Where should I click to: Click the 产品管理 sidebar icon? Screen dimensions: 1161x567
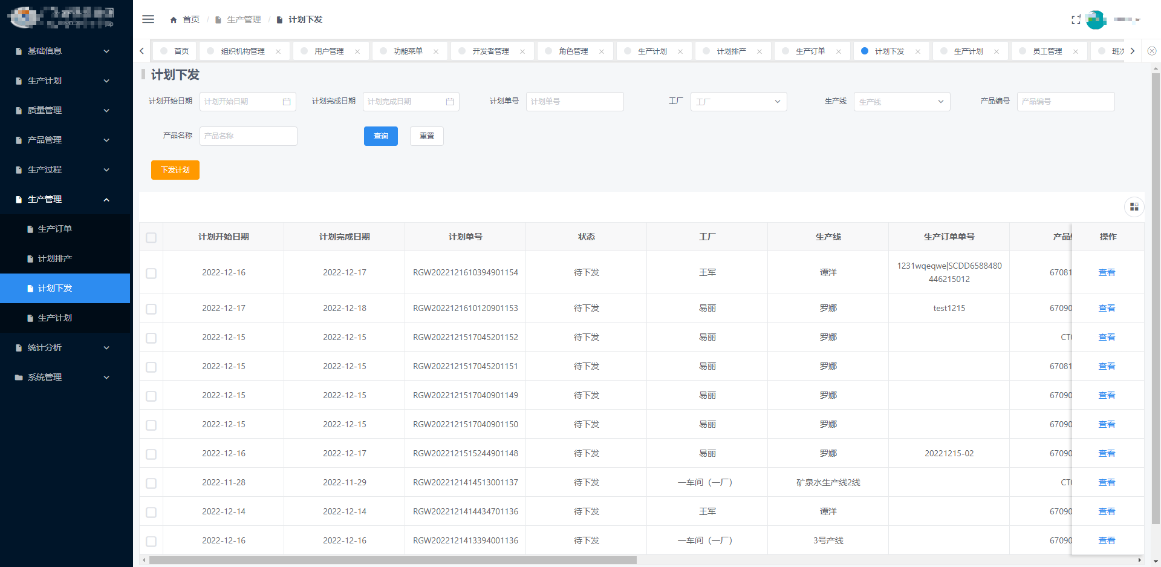pyautogui.click(x=19, y=140)
